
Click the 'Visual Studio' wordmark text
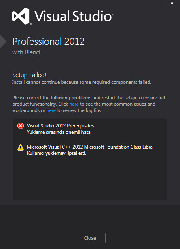point(74,16)
